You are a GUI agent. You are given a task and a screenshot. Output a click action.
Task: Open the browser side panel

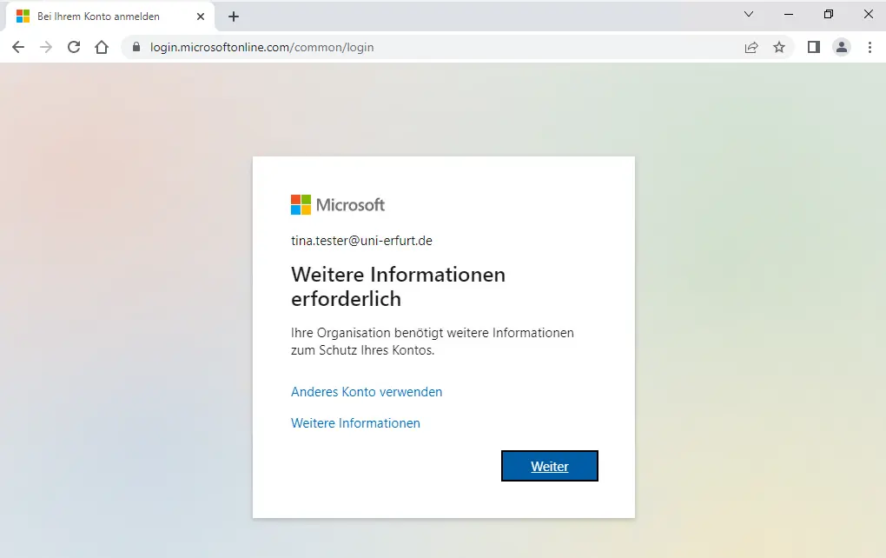pos(814,47)
